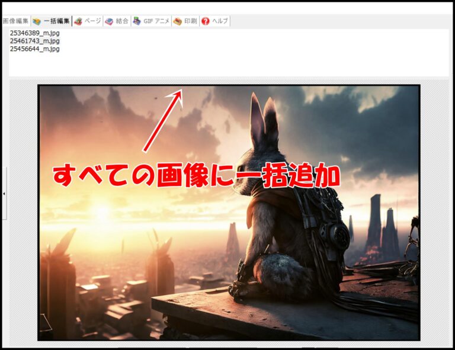This screenshot has width=455, height=350.
Task: Click the 結合 tab icon
Action: point(109,21)
